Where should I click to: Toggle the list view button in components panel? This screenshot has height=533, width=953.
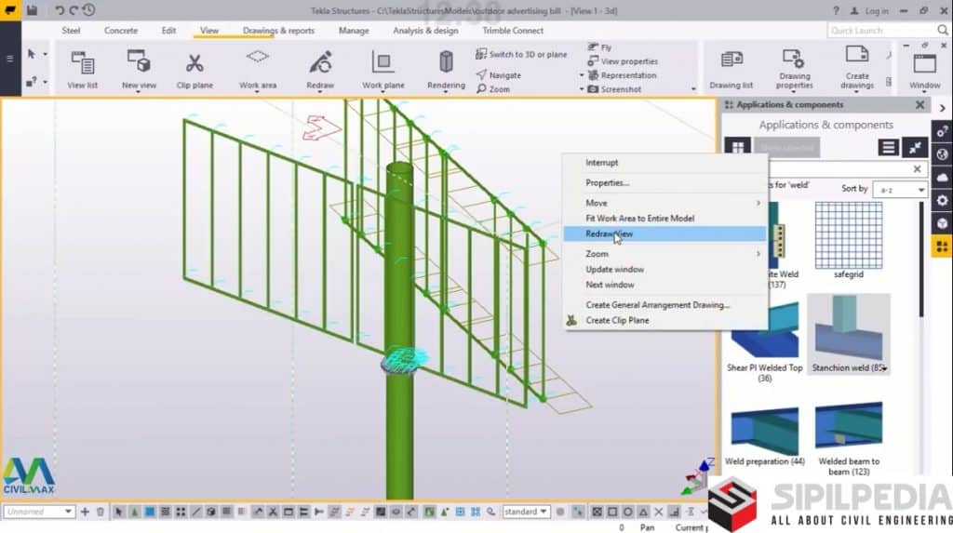889,147
